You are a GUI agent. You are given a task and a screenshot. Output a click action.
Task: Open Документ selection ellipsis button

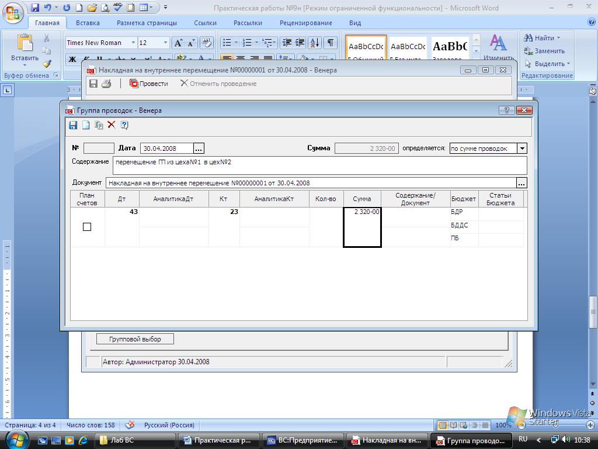(521, 183)
